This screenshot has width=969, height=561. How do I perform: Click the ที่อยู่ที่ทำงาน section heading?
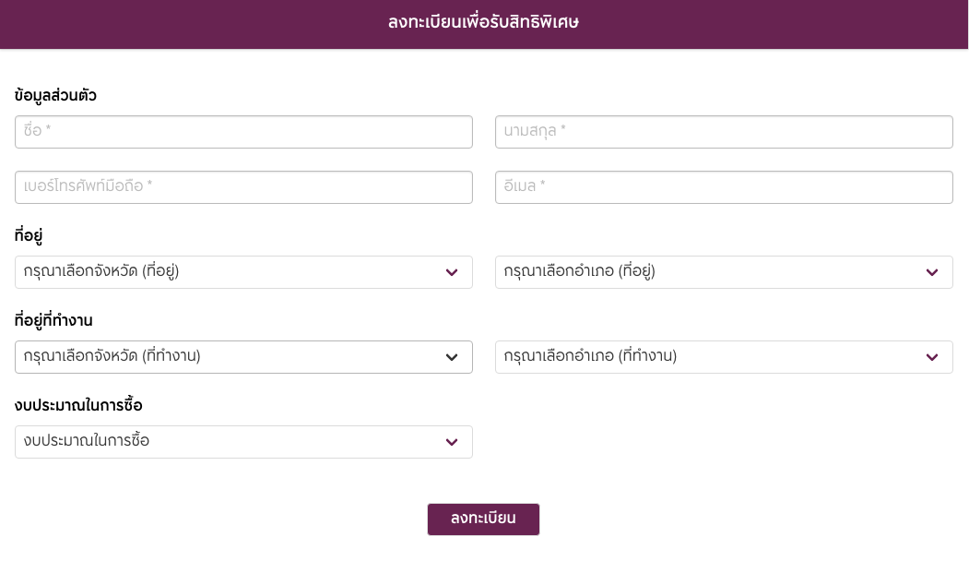coord(53,320)
